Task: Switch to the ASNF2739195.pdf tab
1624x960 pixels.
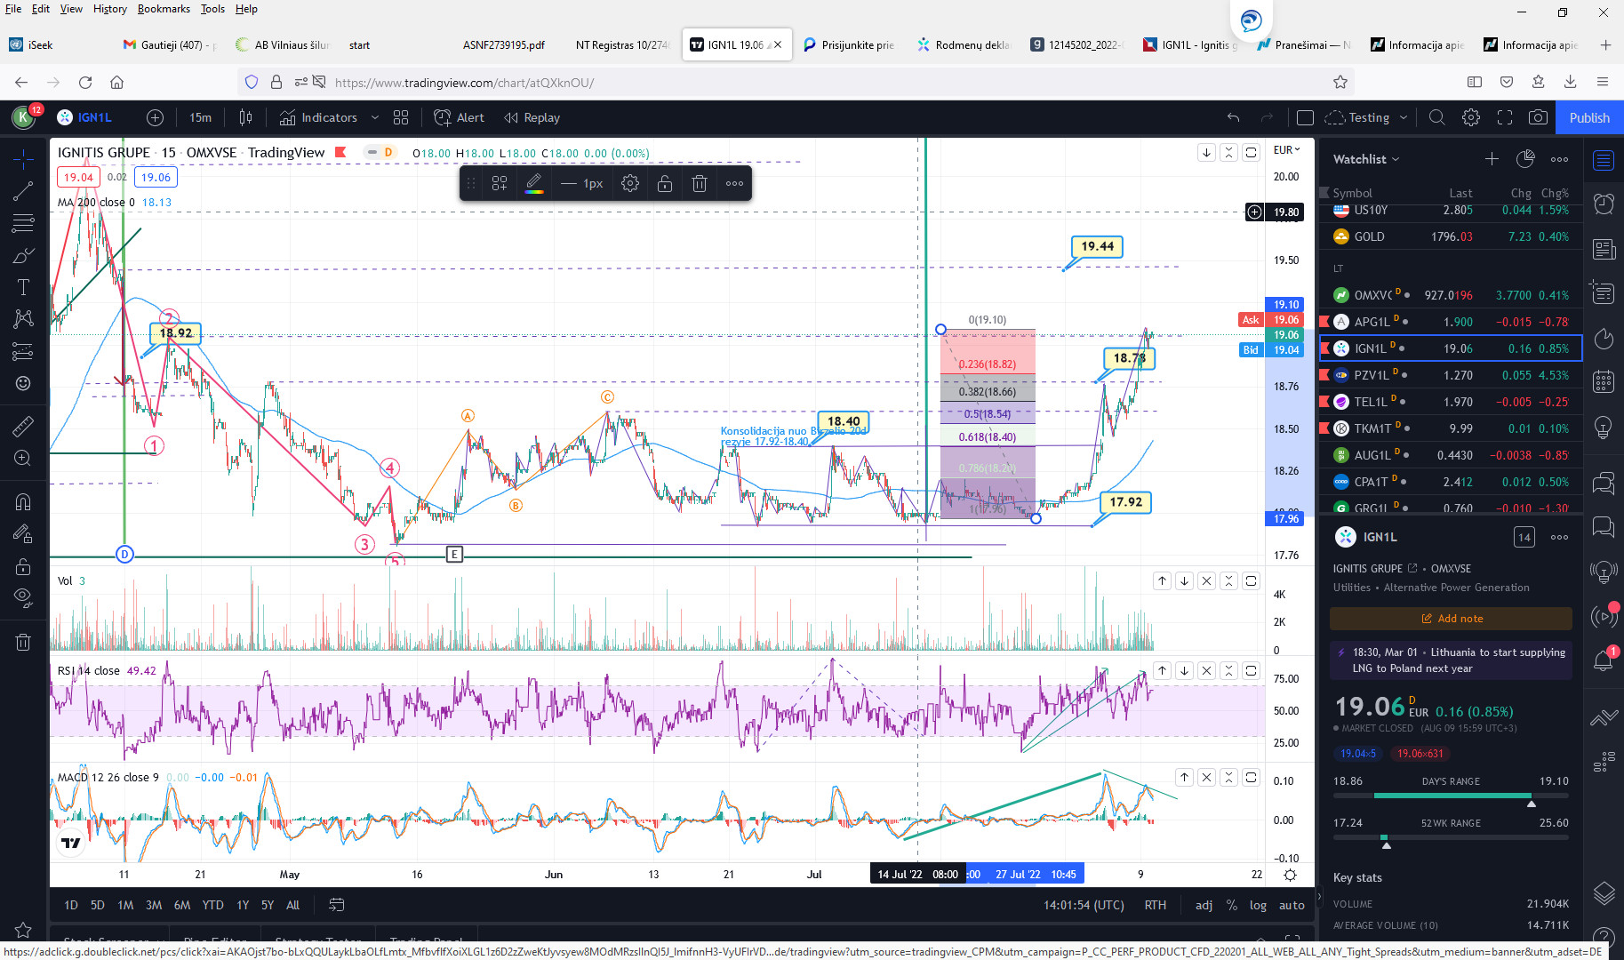Action: coord(504,44)
